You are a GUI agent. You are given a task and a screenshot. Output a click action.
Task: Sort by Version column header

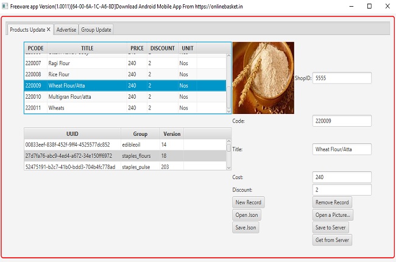(172, 133)
